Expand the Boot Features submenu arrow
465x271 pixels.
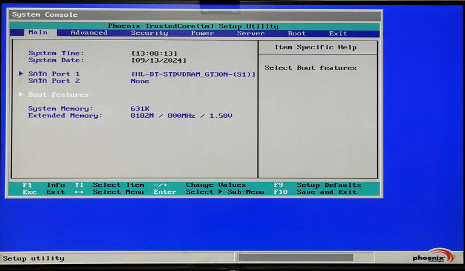[21, 94]
